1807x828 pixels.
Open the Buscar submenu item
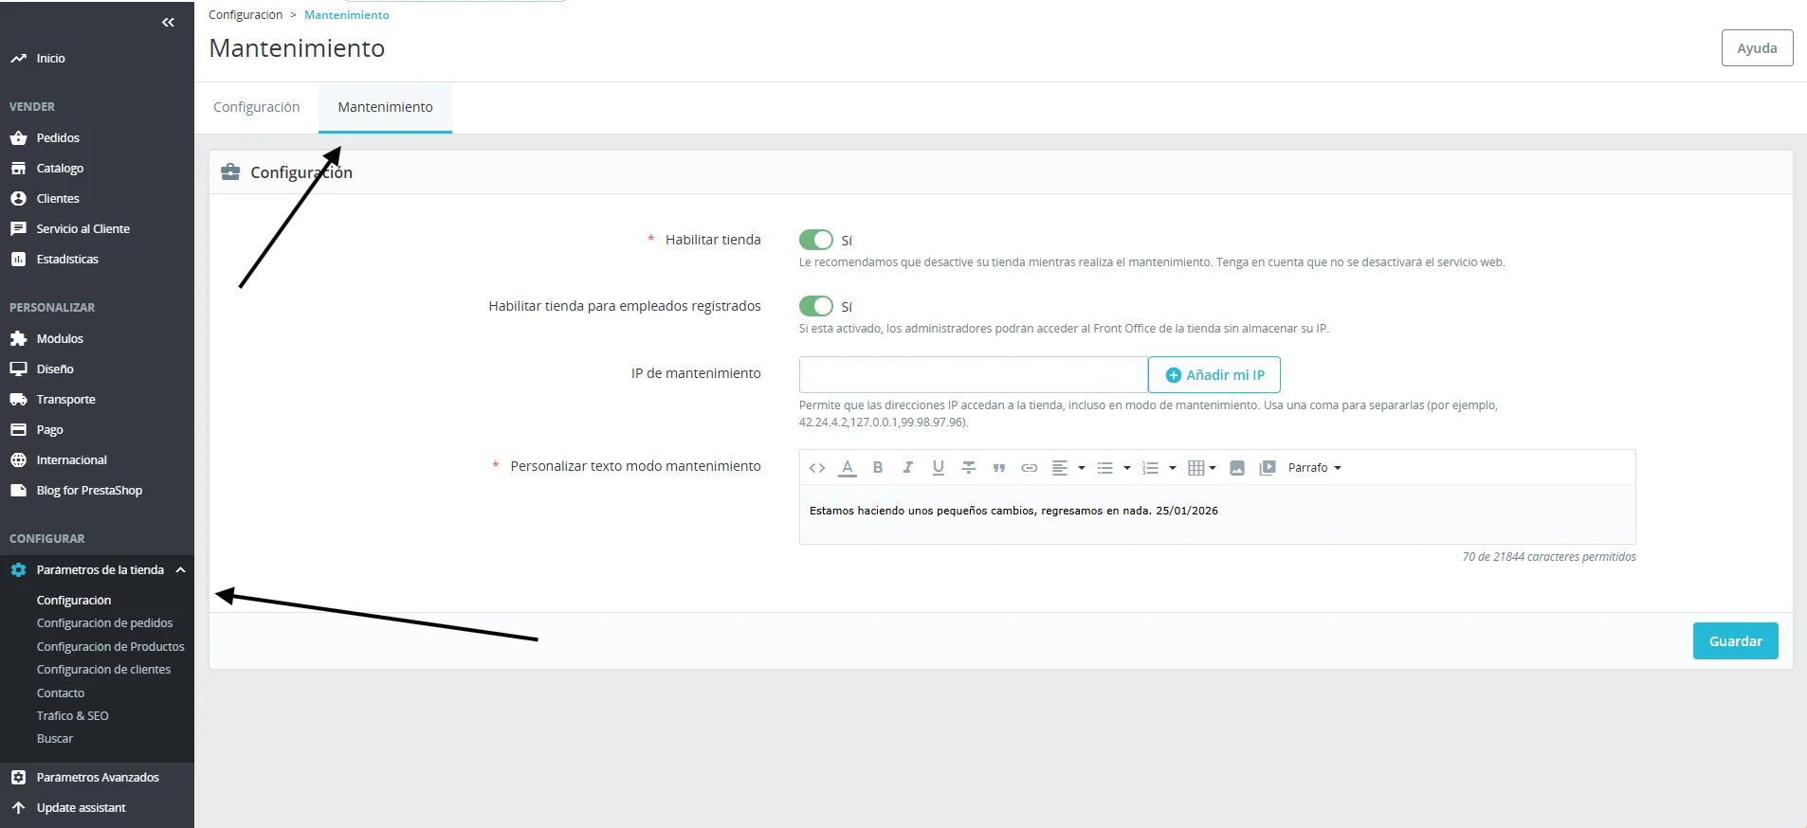[x=55, y=739]
